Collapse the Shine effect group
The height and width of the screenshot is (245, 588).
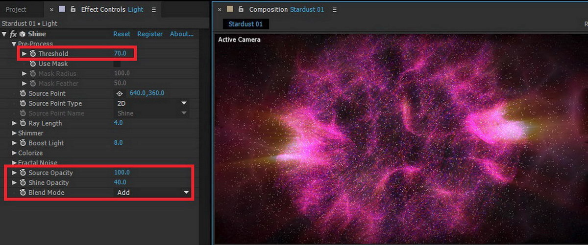pyautogui.click(x=4, y=34)
